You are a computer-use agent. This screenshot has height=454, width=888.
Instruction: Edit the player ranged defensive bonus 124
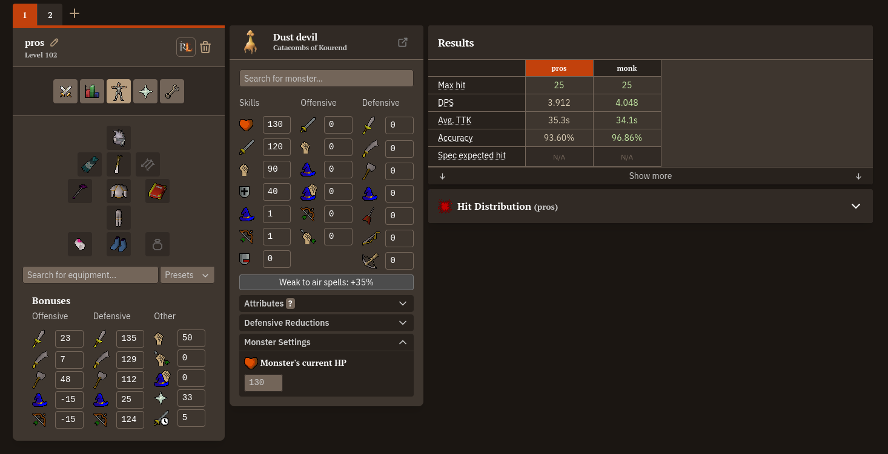130,419
